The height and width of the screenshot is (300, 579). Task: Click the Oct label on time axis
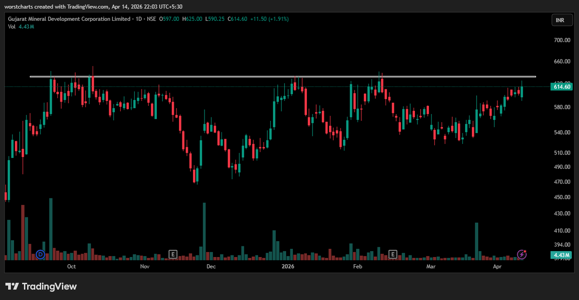tap(71, 266)
